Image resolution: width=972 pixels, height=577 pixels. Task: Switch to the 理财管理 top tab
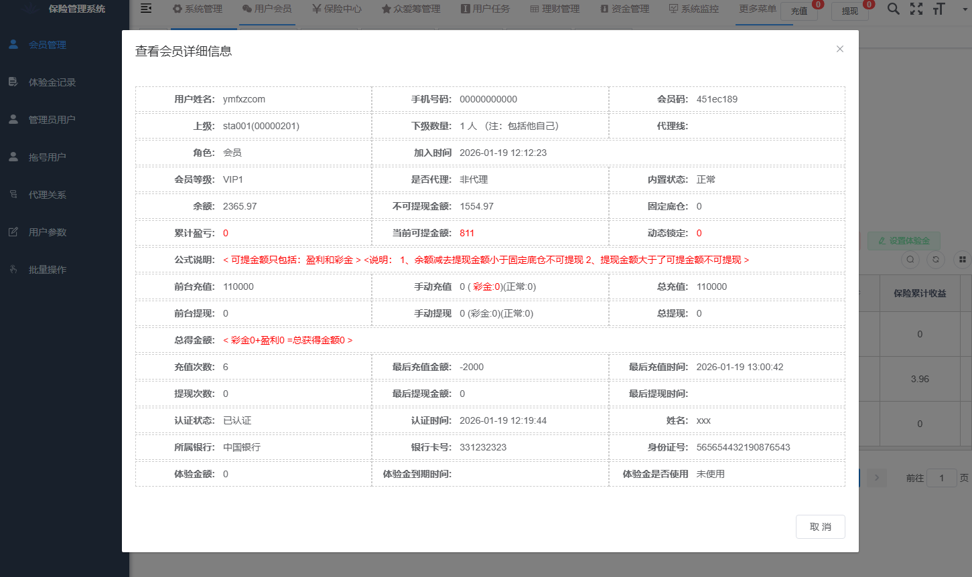555,9
